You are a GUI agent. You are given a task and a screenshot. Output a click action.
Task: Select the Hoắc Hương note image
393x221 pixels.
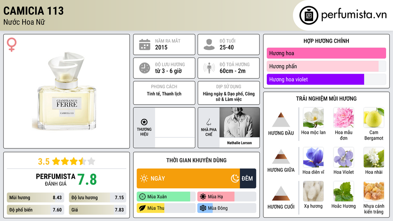[343, 191]
